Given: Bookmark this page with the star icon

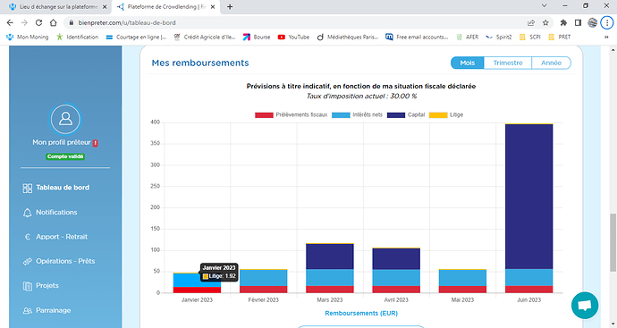Looking at the screenshot, I should (545, 23).
